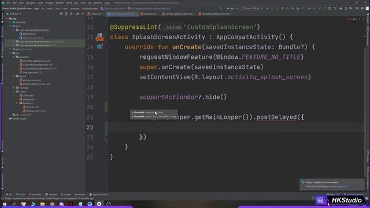370x208 pixels.
Task: Select SplashScreenActivity in project tree
Action: [x=33, y=38]
